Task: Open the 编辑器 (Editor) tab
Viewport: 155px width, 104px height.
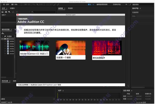Action: (60, 8)
